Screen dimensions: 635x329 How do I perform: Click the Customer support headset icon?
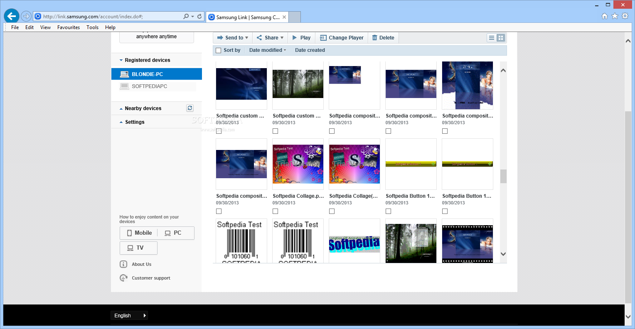[123, 278]
